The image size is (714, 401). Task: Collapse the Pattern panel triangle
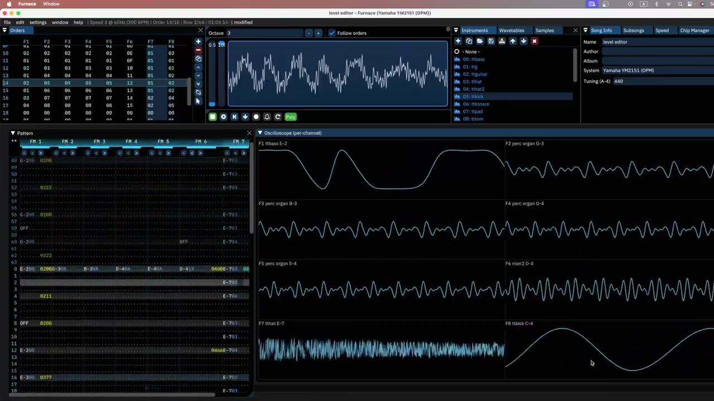coord(12,133)
